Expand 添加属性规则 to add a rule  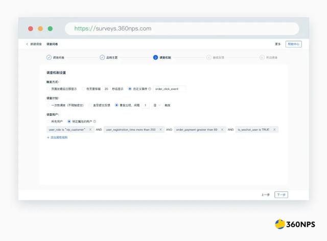(x=57, y=137)
